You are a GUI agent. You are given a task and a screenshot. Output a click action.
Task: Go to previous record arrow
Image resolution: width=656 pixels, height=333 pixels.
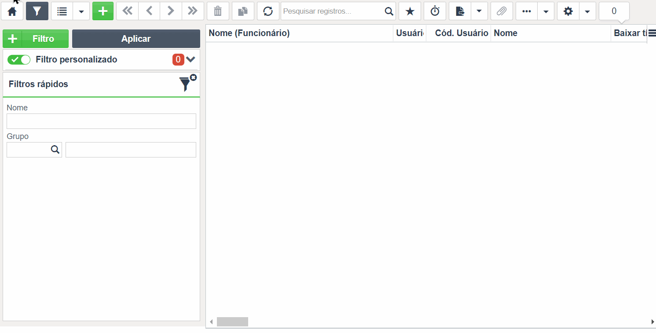(x=149, y=11)
